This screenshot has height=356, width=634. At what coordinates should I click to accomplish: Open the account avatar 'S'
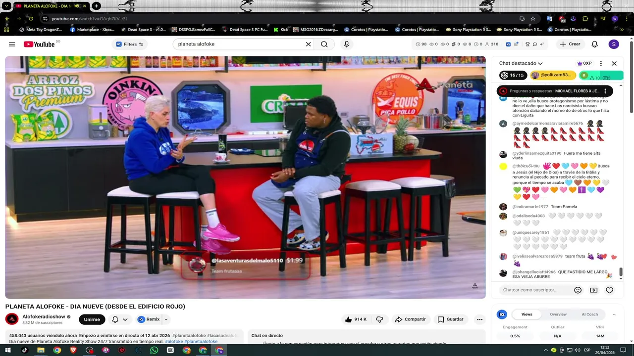point(614,44)
